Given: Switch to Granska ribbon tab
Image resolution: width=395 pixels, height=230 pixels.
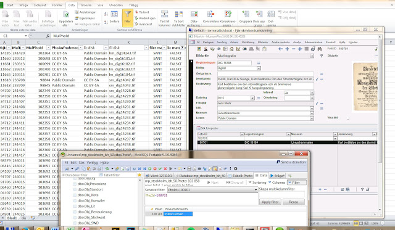Looking at the screenshot, I should click(x=86, y=5).
